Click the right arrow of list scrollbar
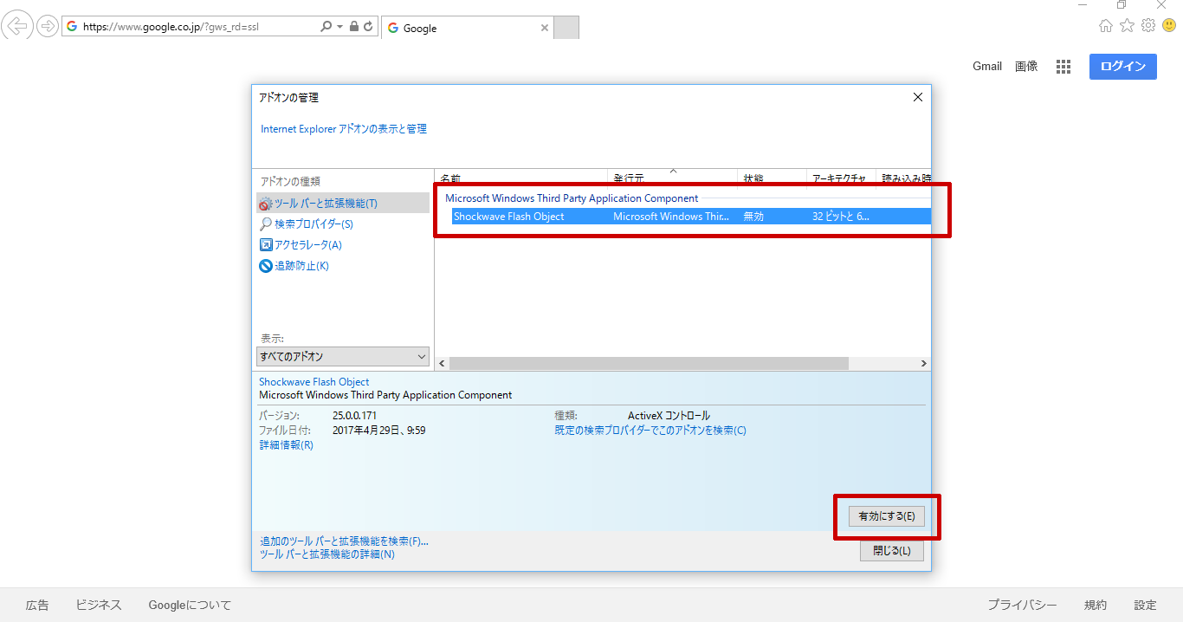Viewport: 1183px width, 622px height. point(923,364)
